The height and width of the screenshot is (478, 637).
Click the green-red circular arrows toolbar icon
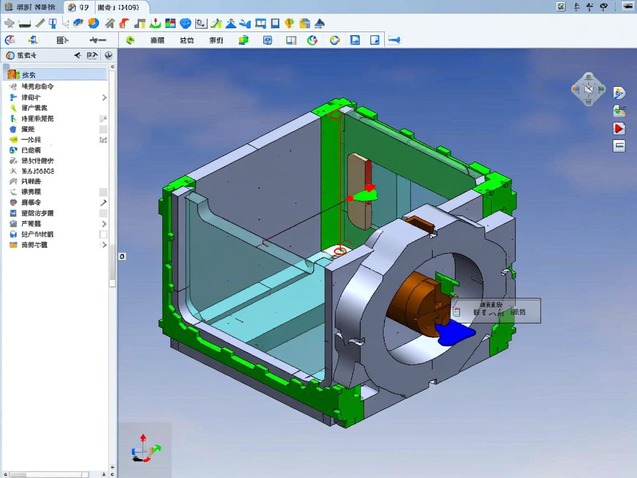312,40
